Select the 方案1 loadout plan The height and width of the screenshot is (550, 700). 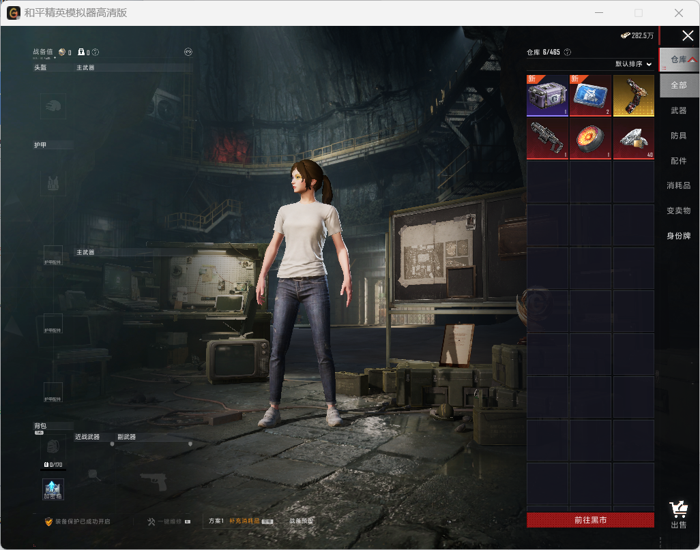click(216, 521)
